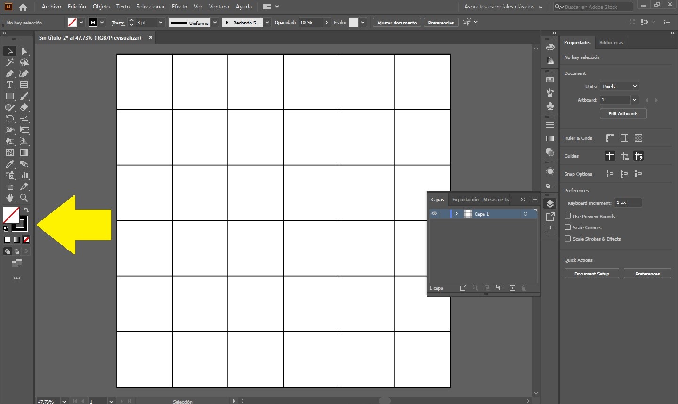The image size is (678, 404).
Task: Select the Paintbrush tool
Action: coord(24,96)
